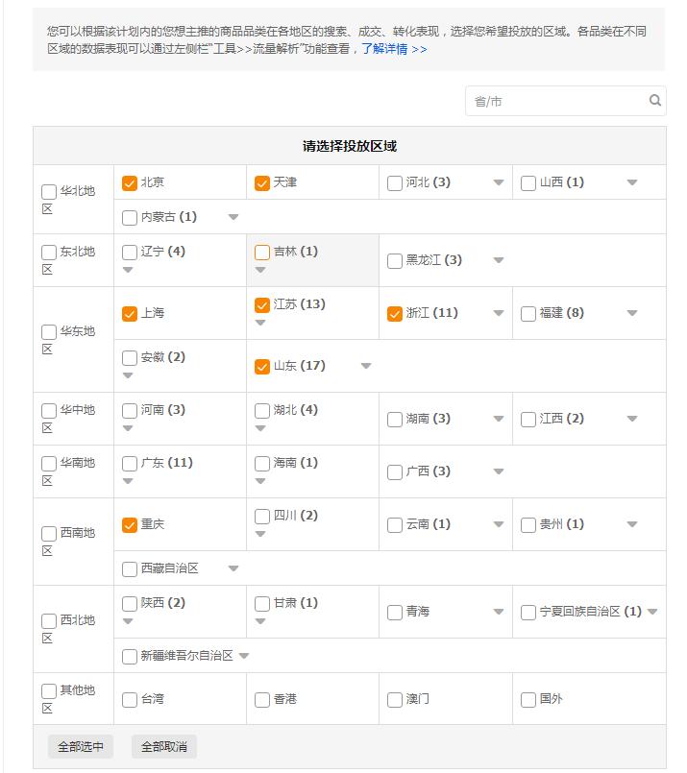Toggle the 西北地区 region checkbox
This screenshot has width=687, height=773.
tap(49, 621)
